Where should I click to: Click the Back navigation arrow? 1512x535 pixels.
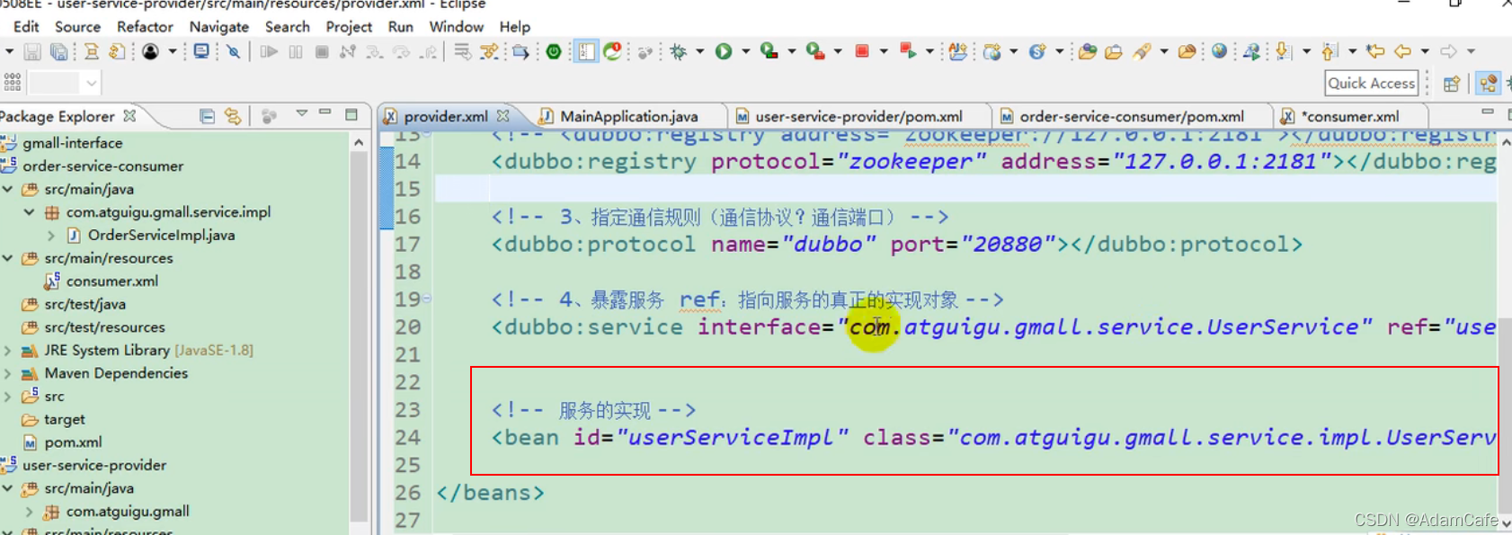click(1403, 52)
